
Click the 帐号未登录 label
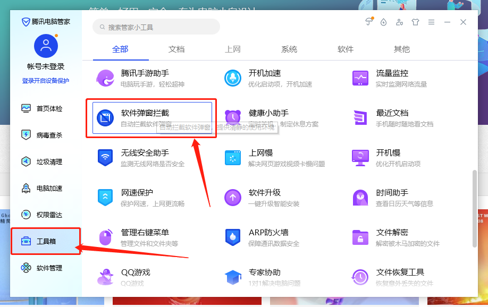pos(46,66)
